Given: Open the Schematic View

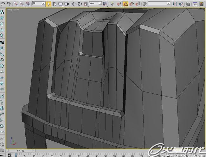Looking at the screenshot, I should pyautogui.click(x=201, y=4).
